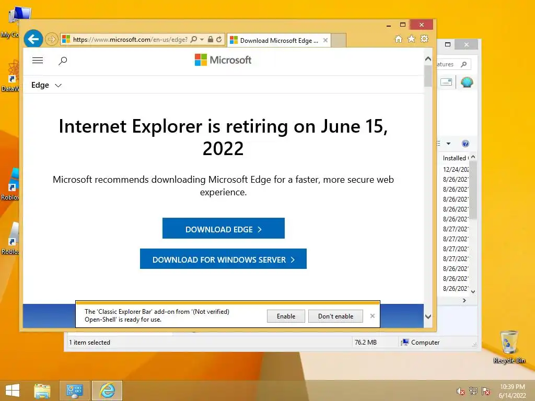This screenshot has height=401, width=535.
Task: Click the address bar URL field
Action: click(130, 40)
